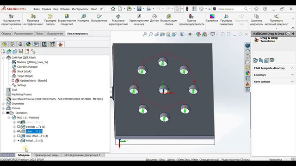Click the Print icon in top toolbar
Screen dimensions: 296x166
149,9
